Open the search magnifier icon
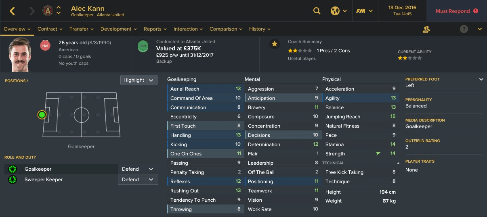The width and height of the screenshot is (487, 217). 317,11
